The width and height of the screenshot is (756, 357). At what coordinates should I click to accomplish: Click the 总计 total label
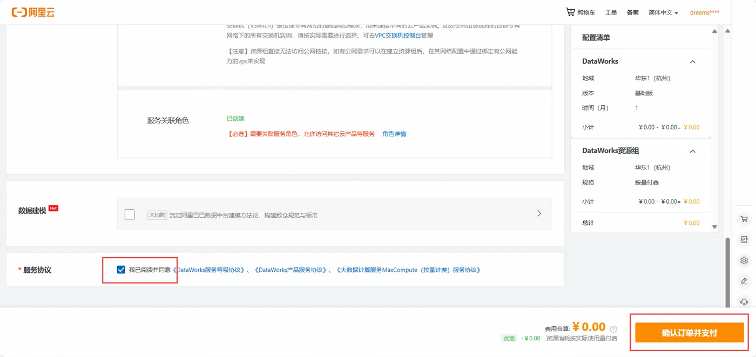pos(588,223)
